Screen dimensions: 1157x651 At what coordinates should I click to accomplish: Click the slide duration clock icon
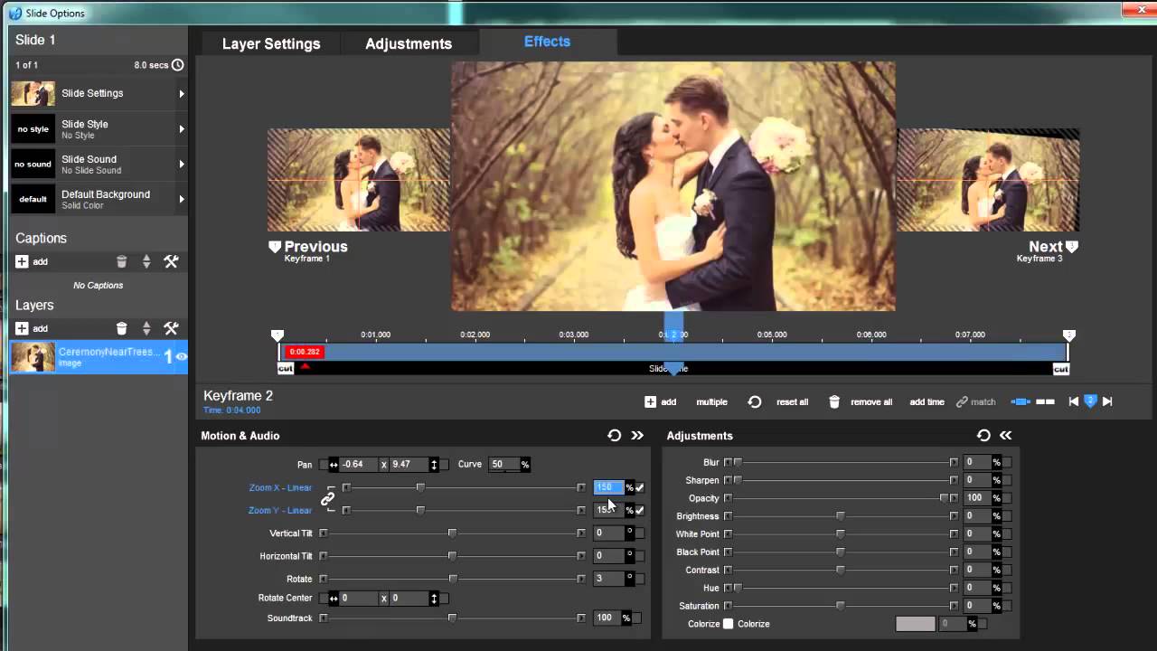(x=178, y=65)
